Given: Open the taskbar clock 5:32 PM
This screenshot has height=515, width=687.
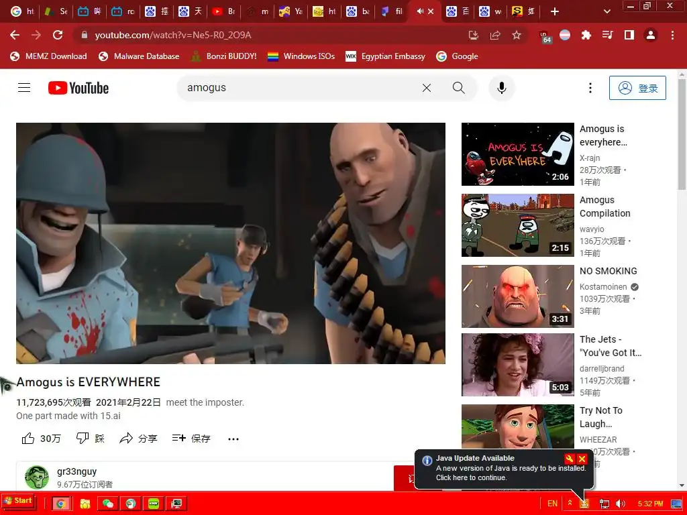Looking at the screenshot, I should (651, 504).
